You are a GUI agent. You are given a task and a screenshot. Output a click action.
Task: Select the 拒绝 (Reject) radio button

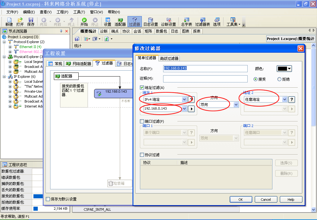click(x=280, y=79)
